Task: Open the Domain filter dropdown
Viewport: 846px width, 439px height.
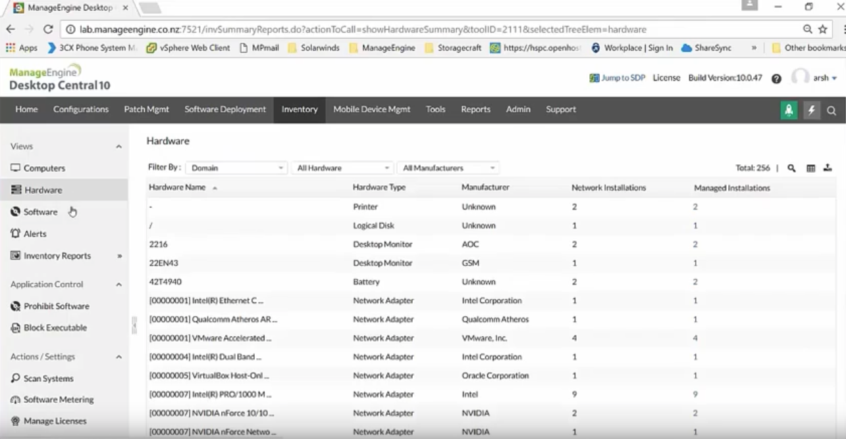Action: coord(236,168)
